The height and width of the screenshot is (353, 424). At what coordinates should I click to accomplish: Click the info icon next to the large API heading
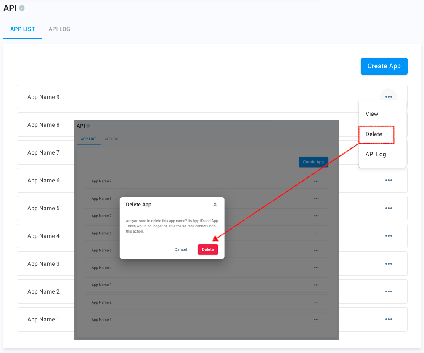[22, 8]
